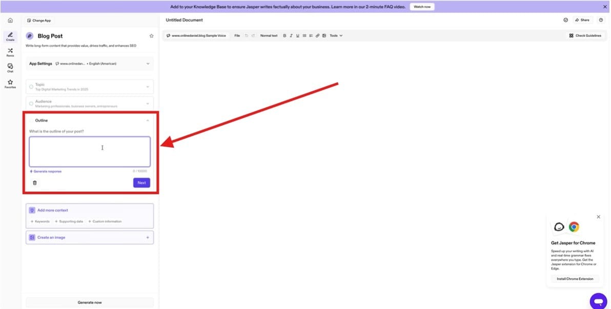Insert an image via the toolbar icon
The image size is (611, 309).
(324, 35)
